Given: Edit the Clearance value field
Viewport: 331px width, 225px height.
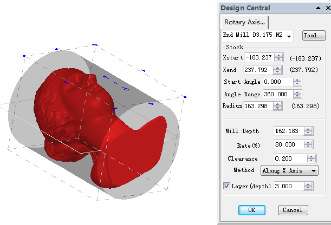Looking at the screenshot, I should 290,158.
